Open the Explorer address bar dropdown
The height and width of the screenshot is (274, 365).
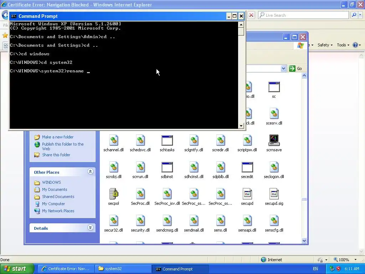click(x=283, y=68)
